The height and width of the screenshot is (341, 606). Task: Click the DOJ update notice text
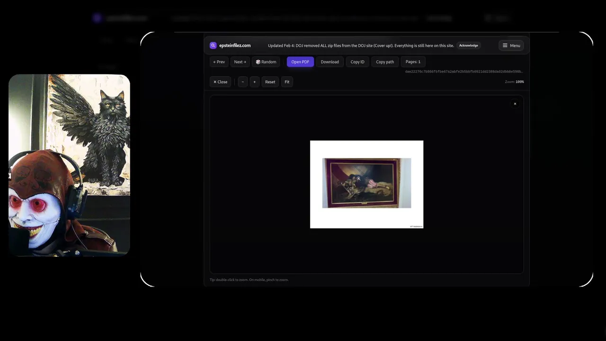point(361,45)
